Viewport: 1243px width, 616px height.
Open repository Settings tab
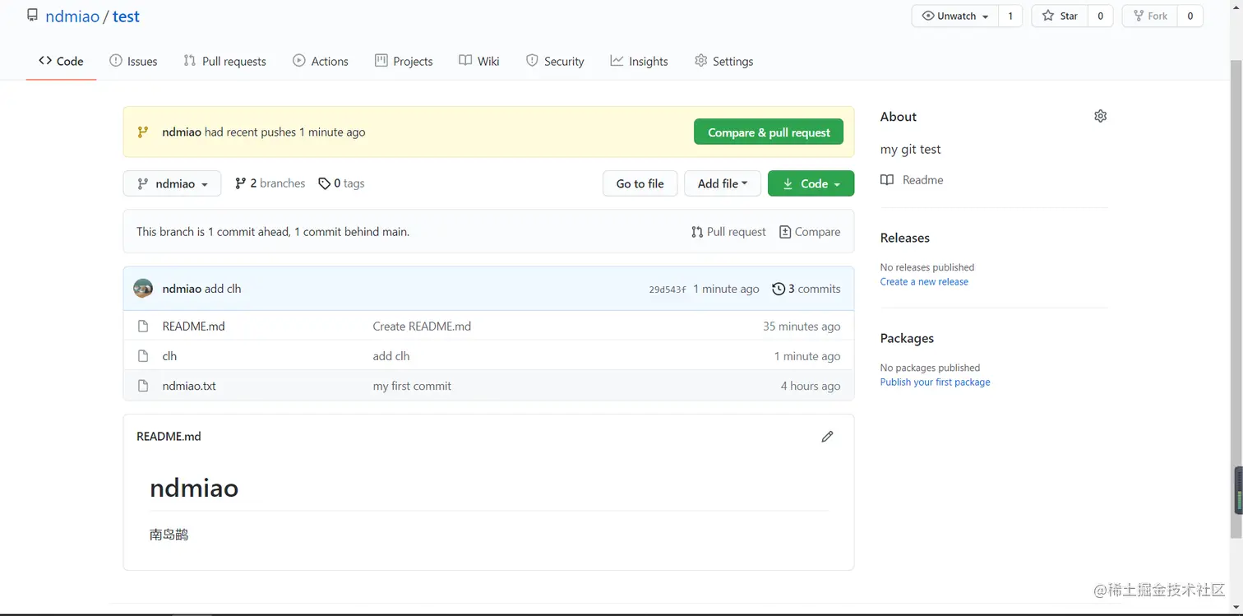[723, 61]
